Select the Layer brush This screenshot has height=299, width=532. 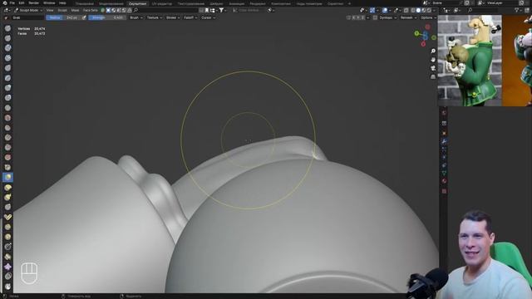(x=7, y=78)
